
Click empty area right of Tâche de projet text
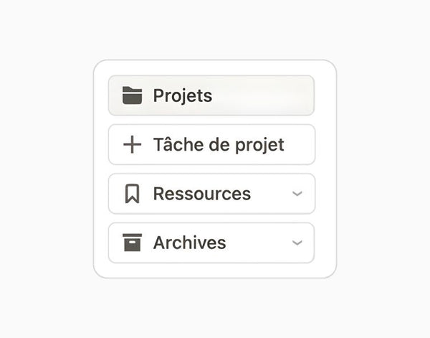[x=299, y=144]
